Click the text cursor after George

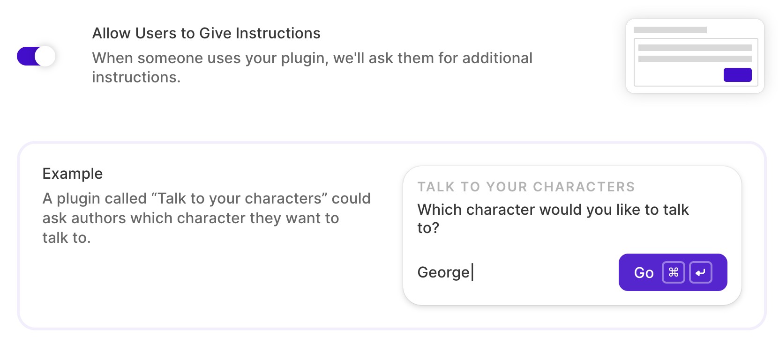(472, 272)
